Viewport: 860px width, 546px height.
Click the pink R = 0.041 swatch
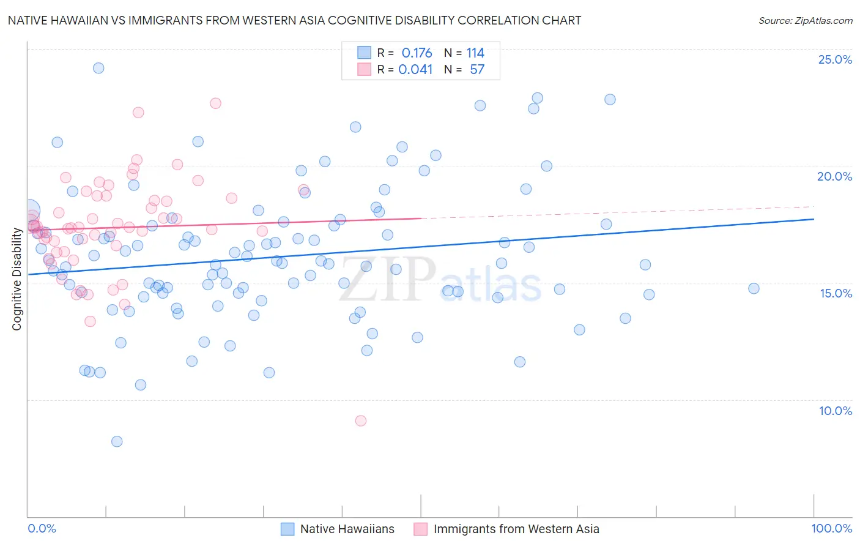tap(364, 69)
